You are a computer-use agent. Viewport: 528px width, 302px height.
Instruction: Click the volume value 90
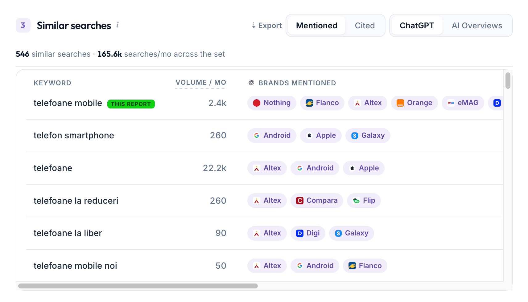tap(221, 233)
